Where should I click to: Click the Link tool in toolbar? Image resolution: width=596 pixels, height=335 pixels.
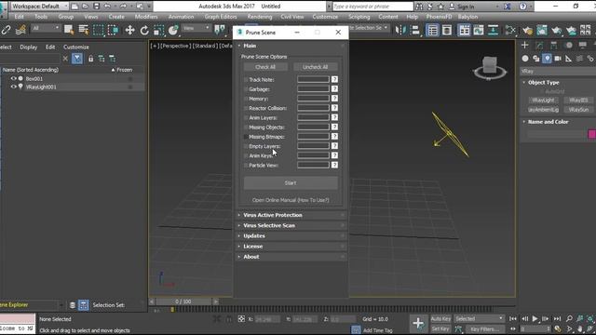7,30
